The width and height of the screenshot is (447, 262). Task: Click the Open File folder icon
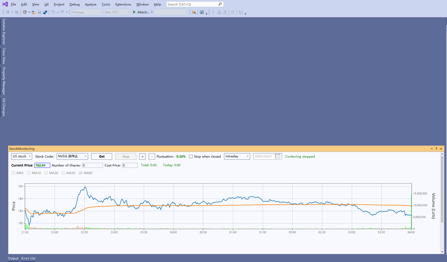33,12
